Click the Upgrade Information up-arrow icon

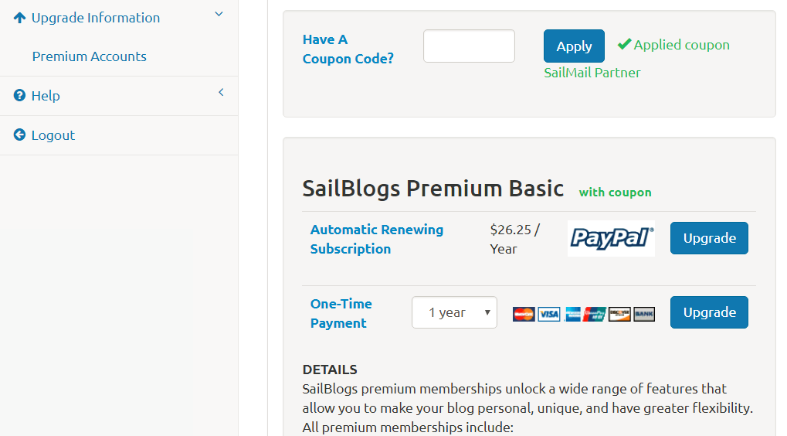(x=20, y=18)
